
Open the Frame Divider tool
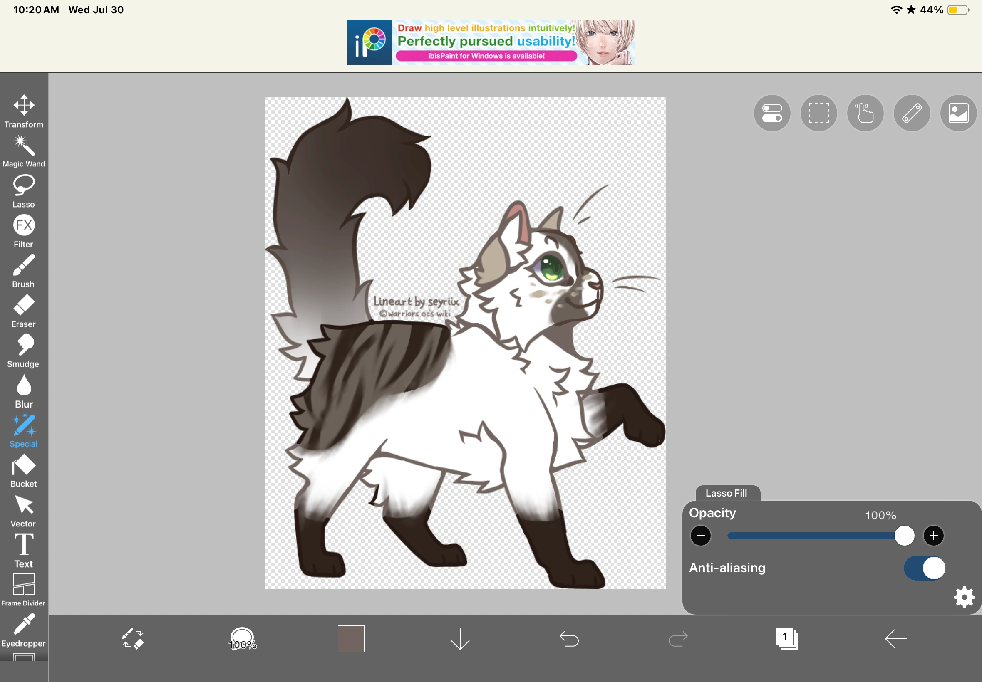coord(24,590)
